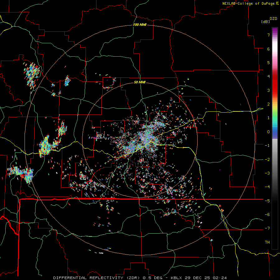Click the 6 value on color scale
Image resolution: width=280 pixels, height=280 pixels.
(x=268, y=49)
